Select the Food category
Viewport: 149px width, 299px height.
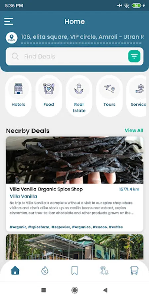point(49,96)
